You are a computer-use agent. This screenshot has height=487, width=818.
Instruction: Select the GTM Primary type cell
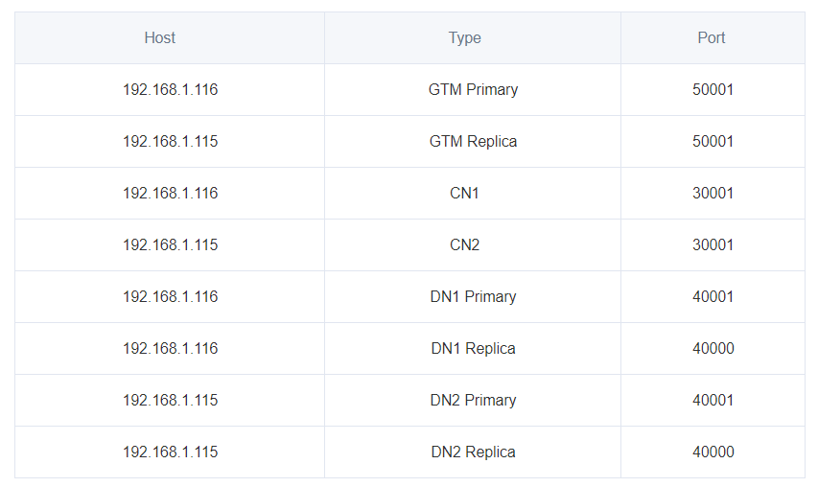point(473,90)
